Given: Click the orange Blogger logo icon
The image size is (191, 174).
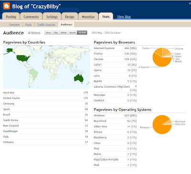Looking at the screenshot, I should tap(7, 6).
